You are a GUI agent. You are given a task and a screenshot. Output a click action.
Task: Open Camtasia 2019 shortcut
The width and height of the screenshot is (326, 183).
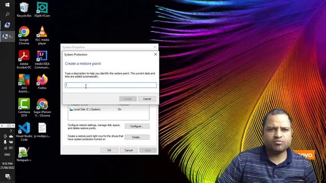(24, 107)
